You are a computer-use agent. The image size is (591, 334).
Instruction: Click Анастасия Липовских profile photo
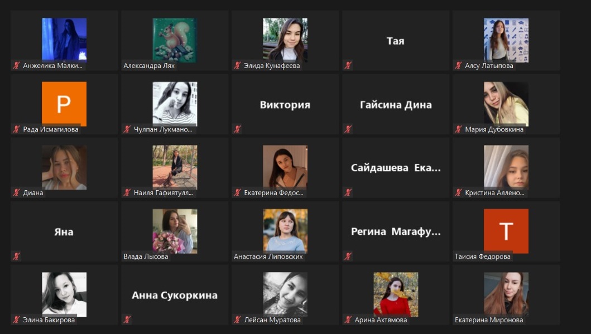pos(285,231)
